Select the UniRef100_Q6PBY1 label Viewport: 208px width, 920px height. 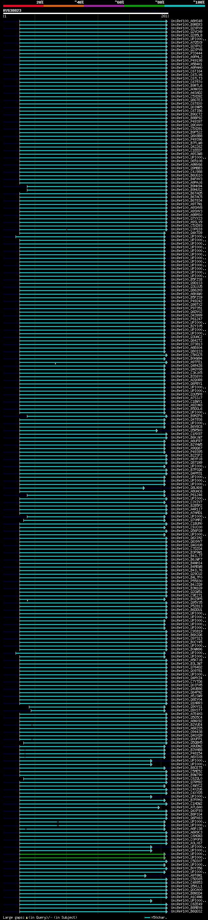[x=187, y=383]
